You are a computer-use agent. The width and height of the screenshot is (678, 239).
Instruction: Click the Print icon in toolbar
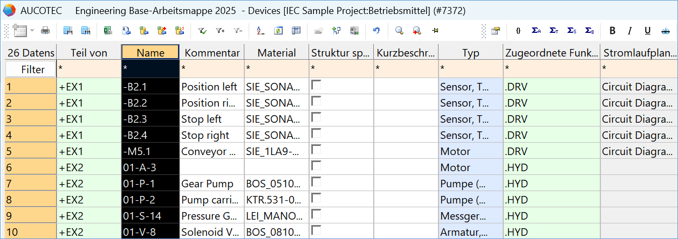(45, 31)
